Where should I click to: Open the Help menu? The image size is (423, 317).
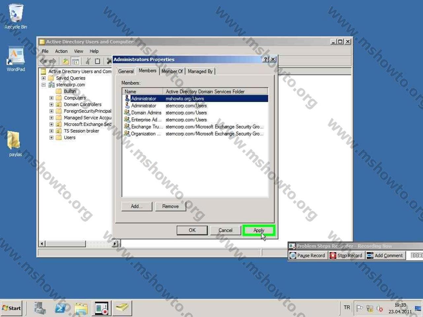click(x=94, y=51)
